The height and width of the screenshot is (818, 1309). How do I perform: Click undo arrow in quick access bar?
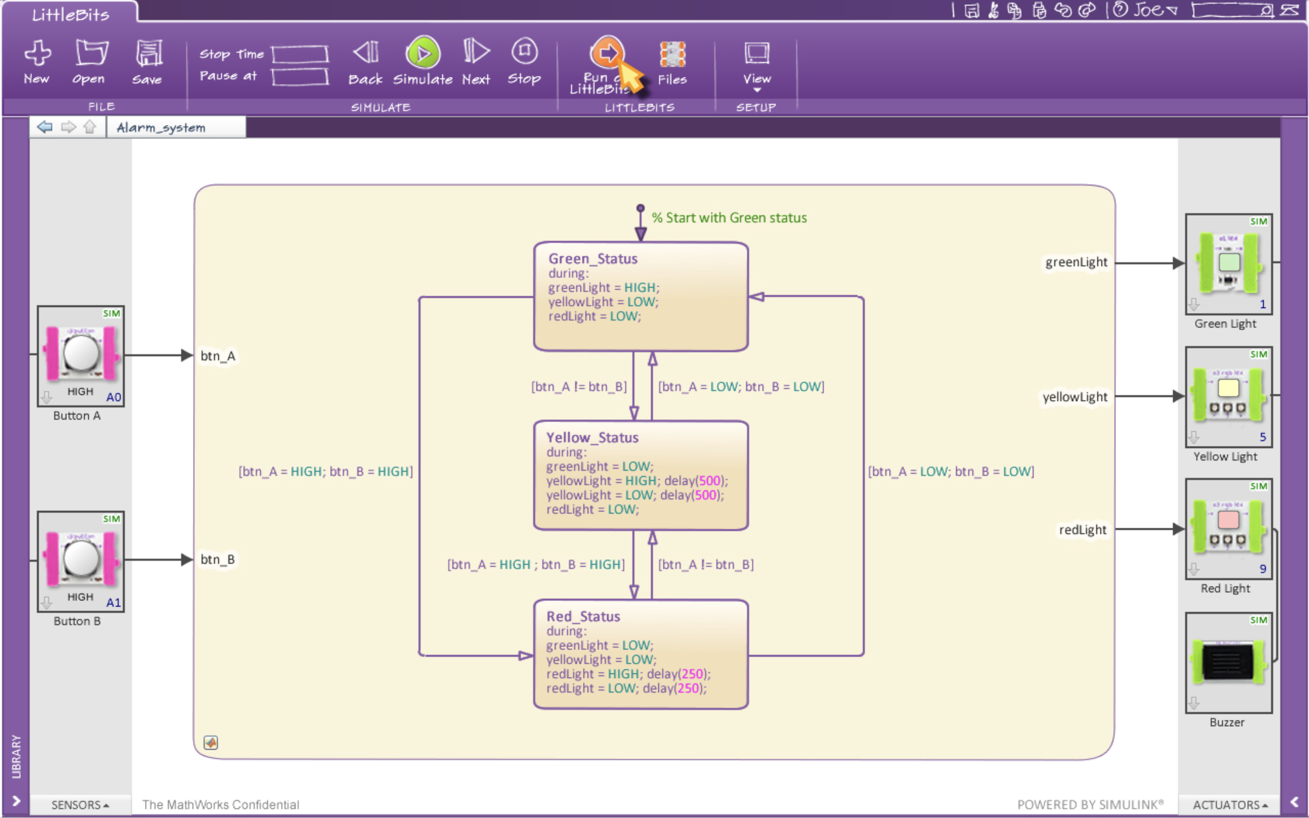tap(1063, 10)
